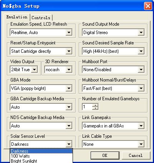
Task: Collapse the Solar Sensor Level dropdown arrow
Action: click(x=69, y=144)
